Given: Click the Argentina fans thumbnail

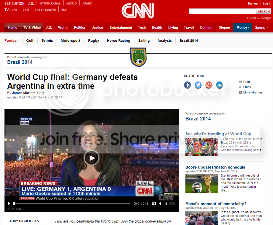Looking at the screenshot, I should pos(202,218).
